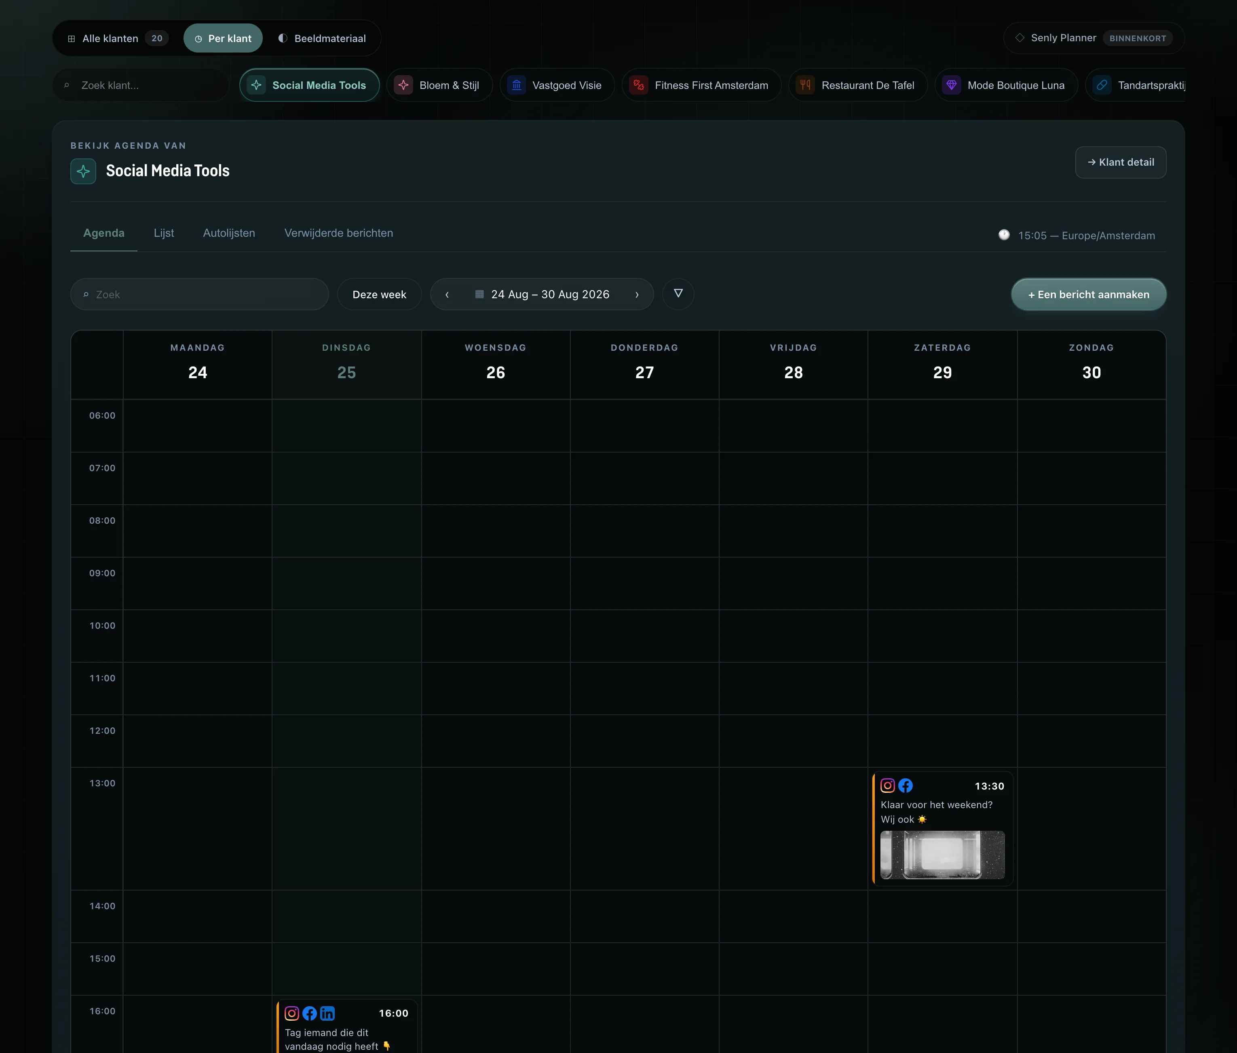
Task: Select the Bloem & Stijl client chip
Action: pos(439,85)
